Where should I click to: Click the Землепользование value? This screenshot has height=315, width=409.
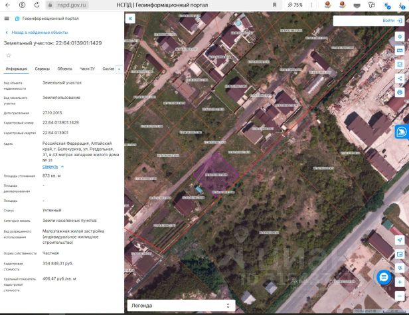(61, 98)
